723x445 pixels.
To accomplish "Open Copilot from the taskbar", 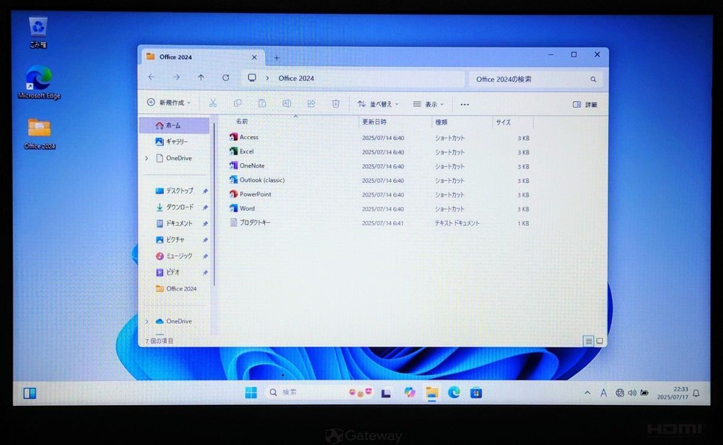I will pos(411,393).
